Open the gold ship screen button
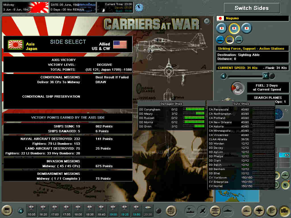Image resolution: width=291 pixels, height=218 pixels. tap(247, 211)
